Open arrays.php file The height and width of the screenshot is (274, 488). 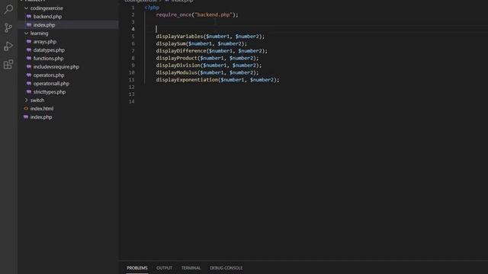click(45, 42)
